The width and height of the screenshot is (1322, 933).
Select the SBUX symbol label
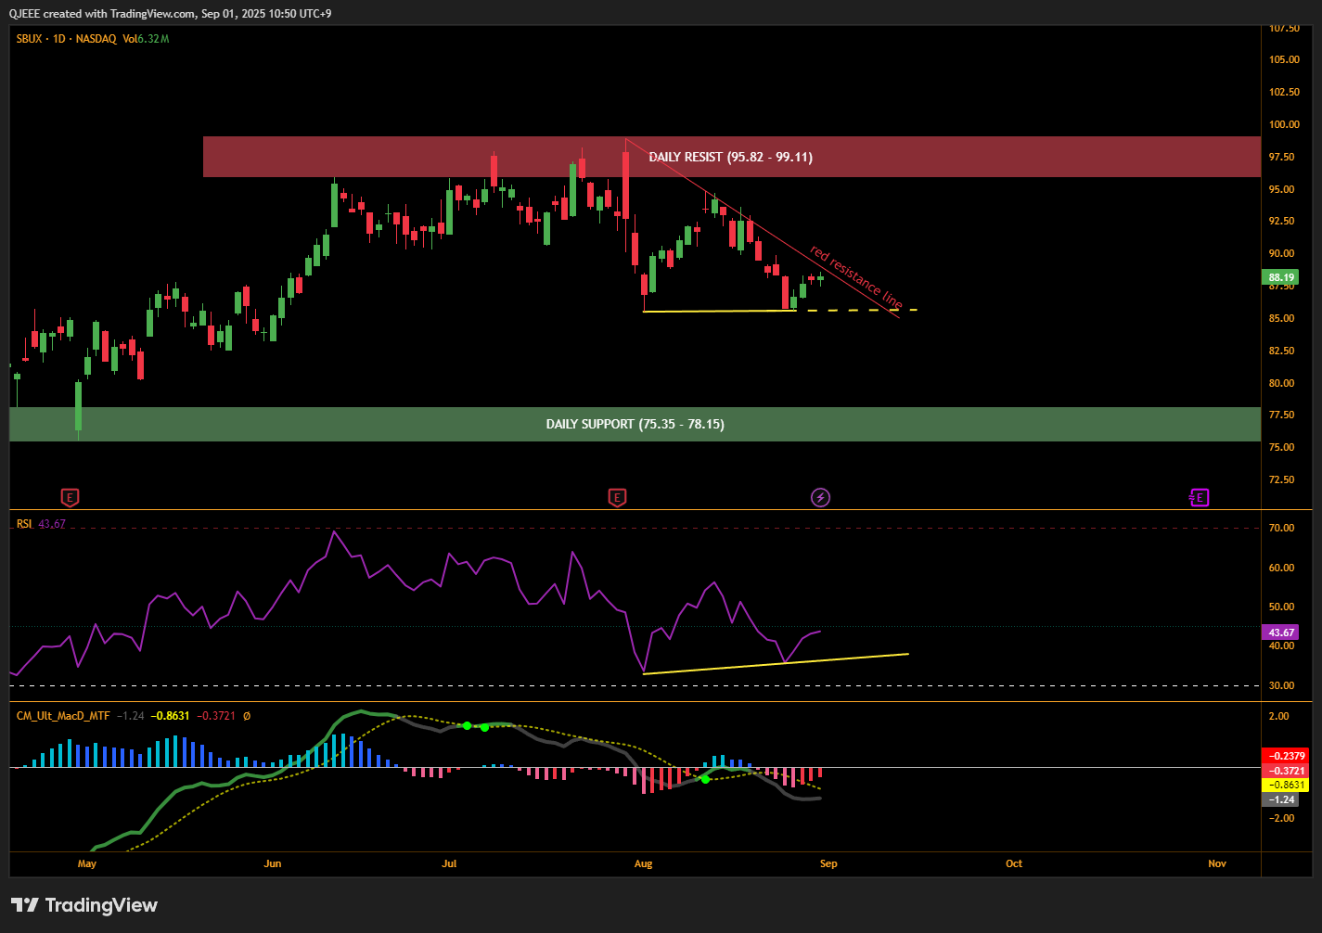tap(30, 39)
